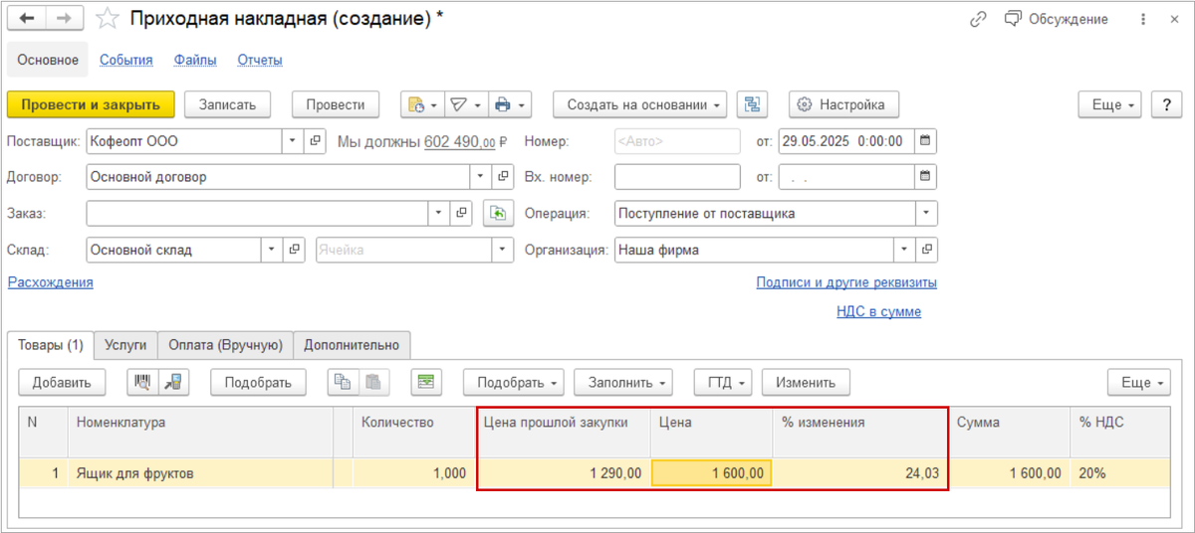Open the НДС в сумме link
The height and width of the screenshot is (533, 1195).
(x=878, y=311)
